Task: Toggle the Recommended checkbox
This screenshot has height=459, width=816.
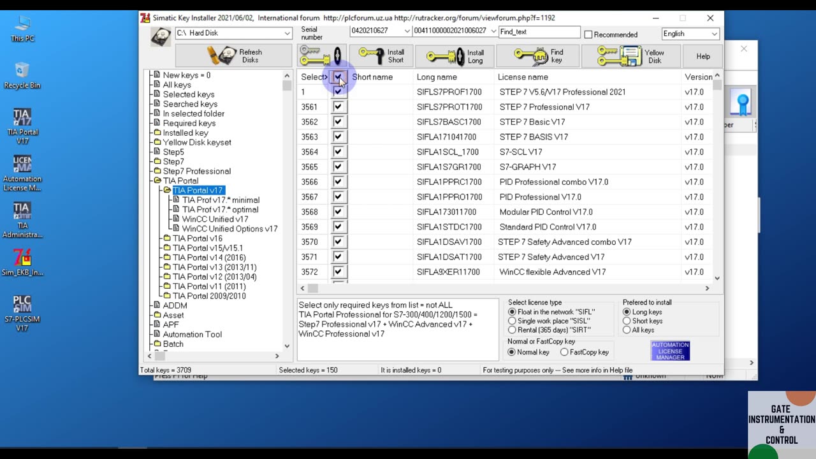Action: click(588, 34)
